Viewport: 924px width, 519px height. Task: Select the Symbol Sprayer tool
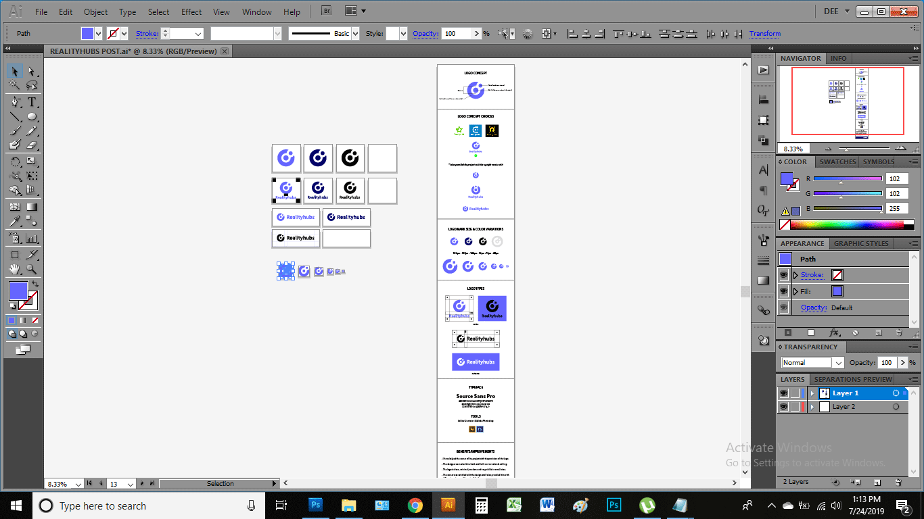(x=15, y=238)
